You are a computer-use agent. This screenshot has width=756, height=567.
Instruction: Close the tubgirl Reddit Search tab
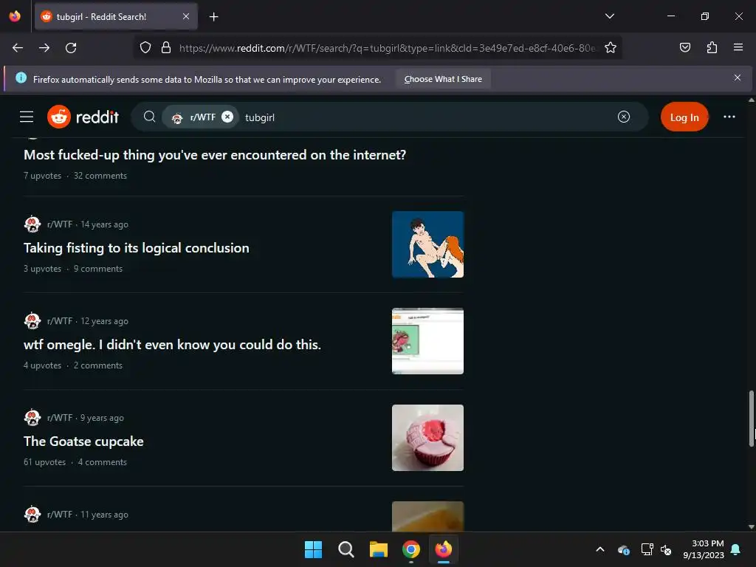click(186, 16)
